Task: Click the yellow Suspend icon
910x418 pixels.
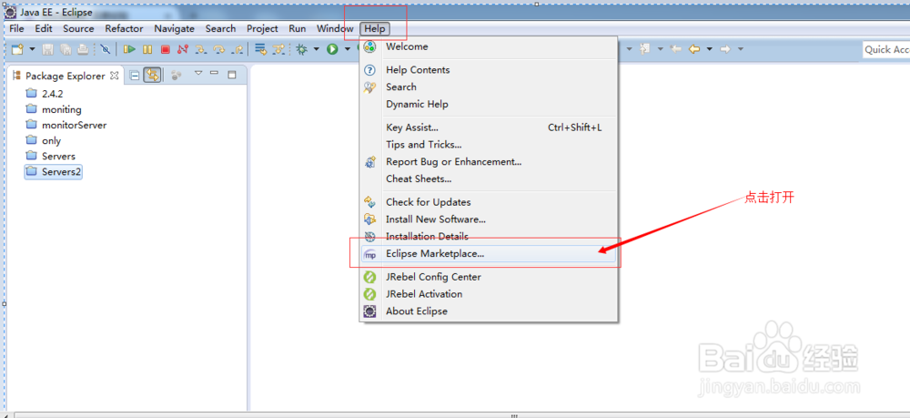Action: click(x=147, y=49)
